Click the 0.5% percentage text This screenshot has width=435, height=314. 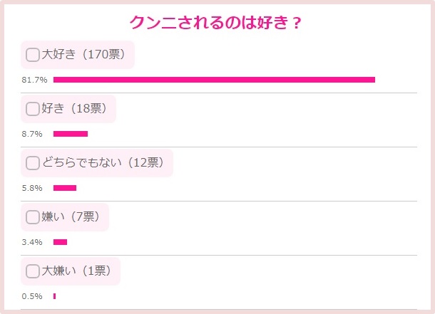click(32, 296)
